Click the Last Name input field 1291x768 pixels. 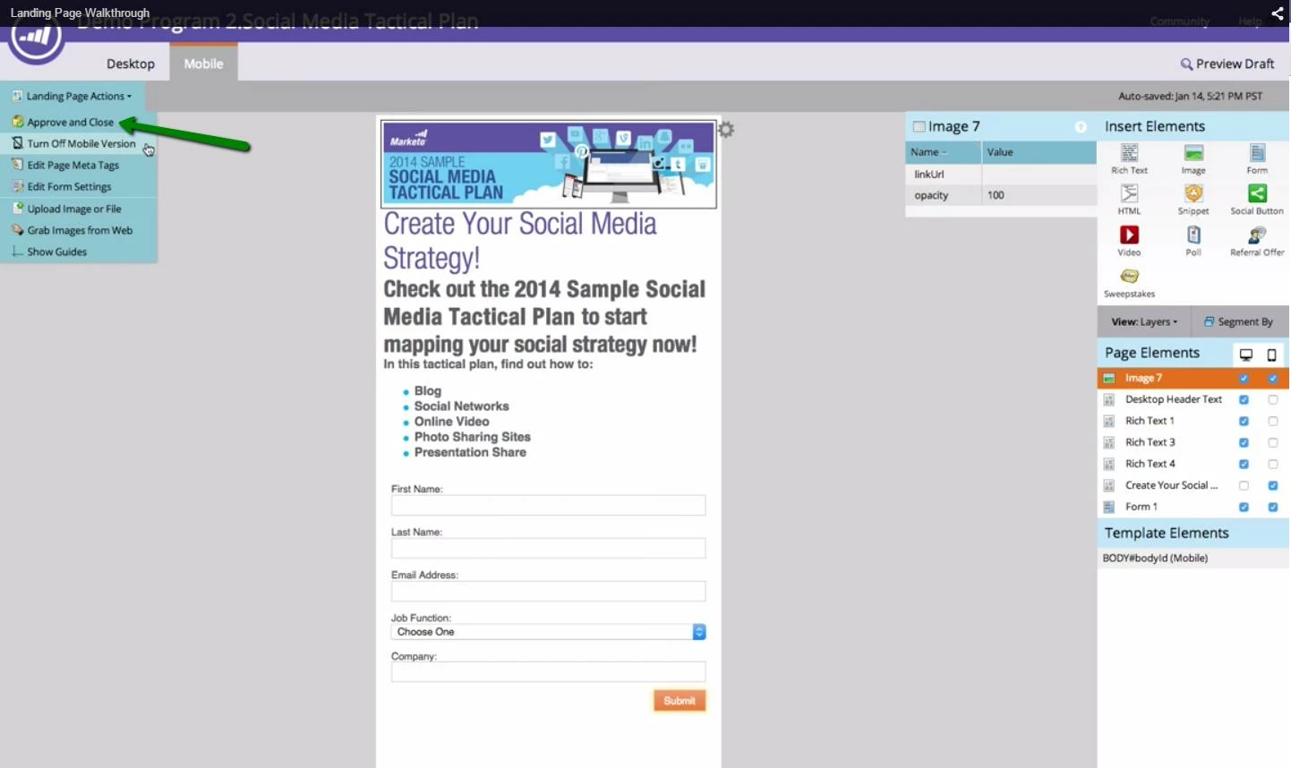pos(548,548)
